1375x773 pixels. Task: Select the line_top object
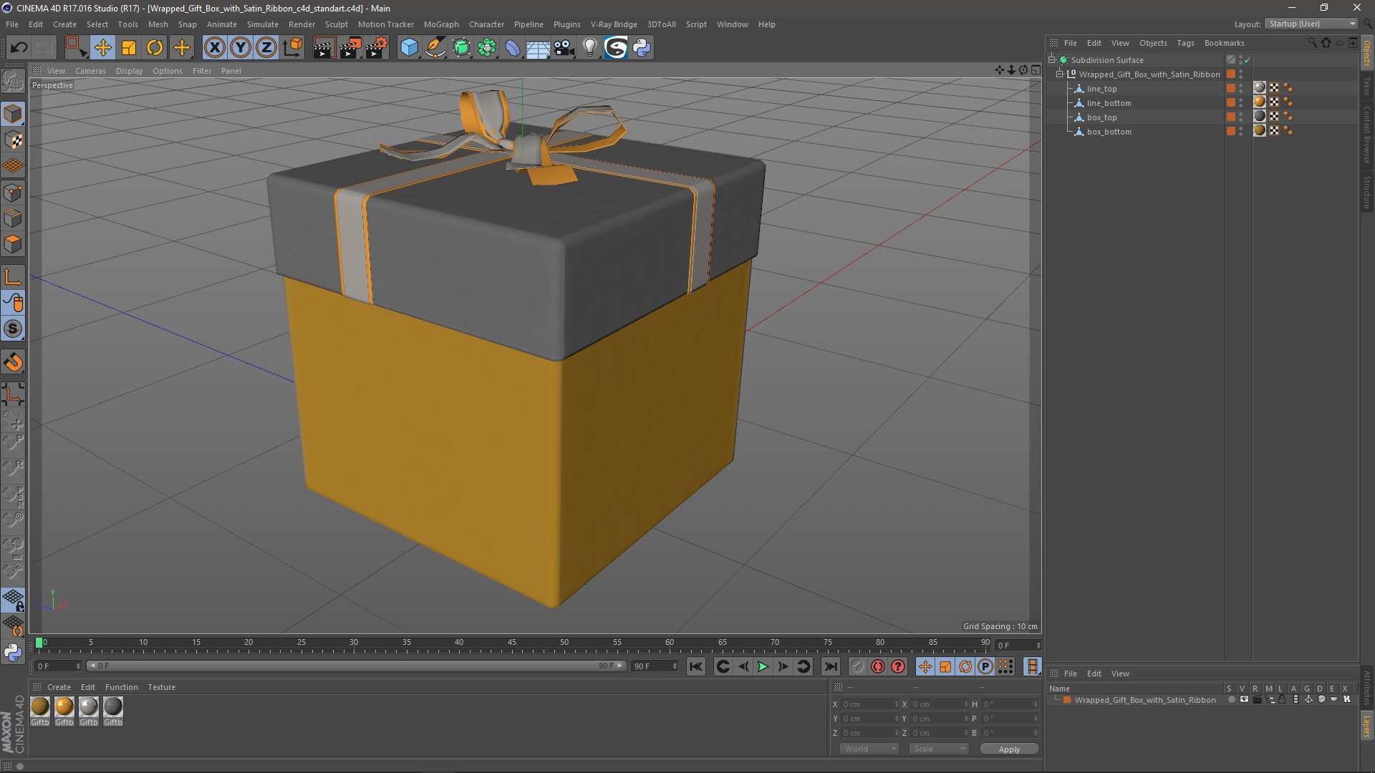[1101, 89]
